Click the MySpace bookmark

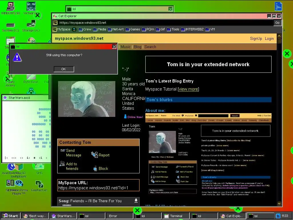(x=62, y=30)
